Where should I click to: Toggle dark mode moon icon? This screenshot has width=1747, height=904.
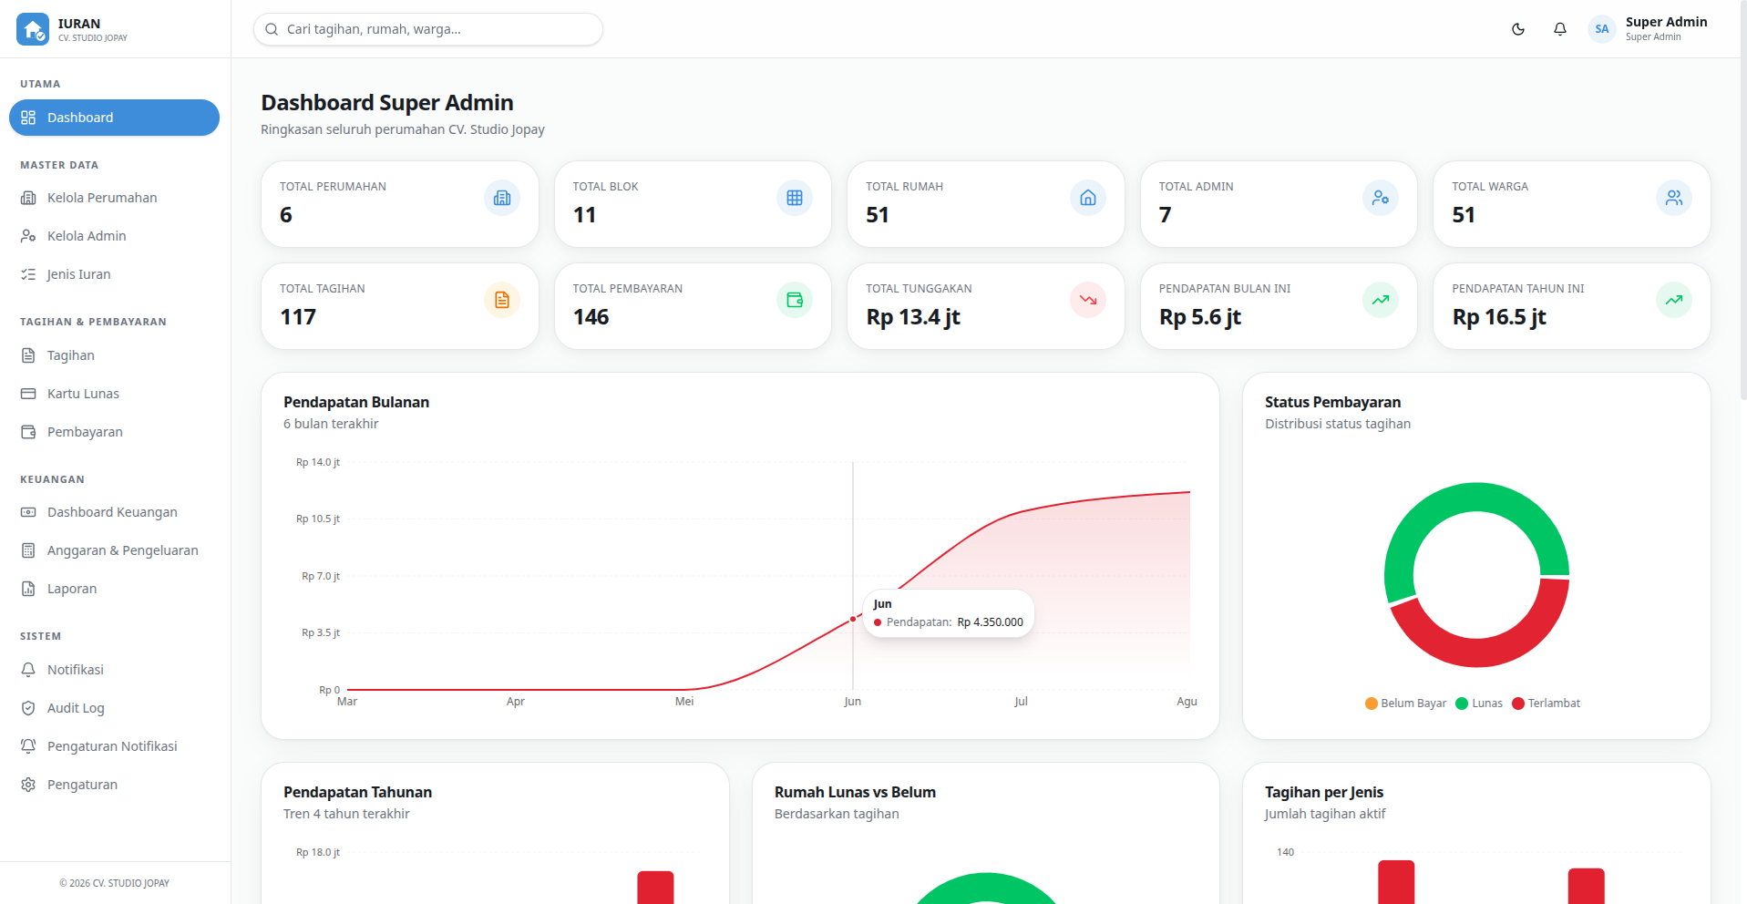point(1518,29)
